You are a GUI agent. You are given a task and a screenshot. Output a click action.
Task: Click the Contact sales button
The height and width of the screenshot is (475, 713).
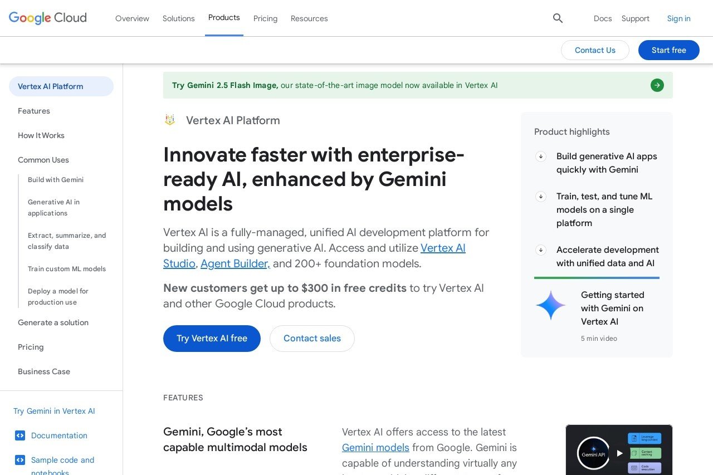[x=312, y=339]
